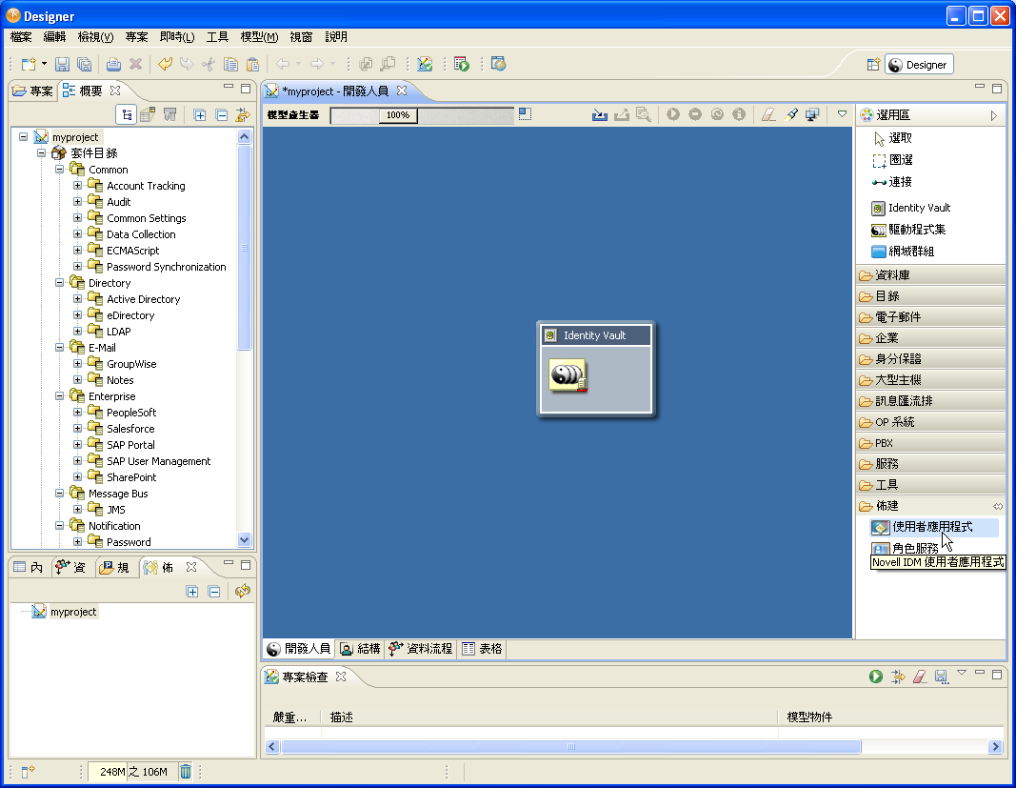Collapse the Enterprise folder node
Image resolution: width=1016 pixels, height=788 pixels.
[60, 396]
